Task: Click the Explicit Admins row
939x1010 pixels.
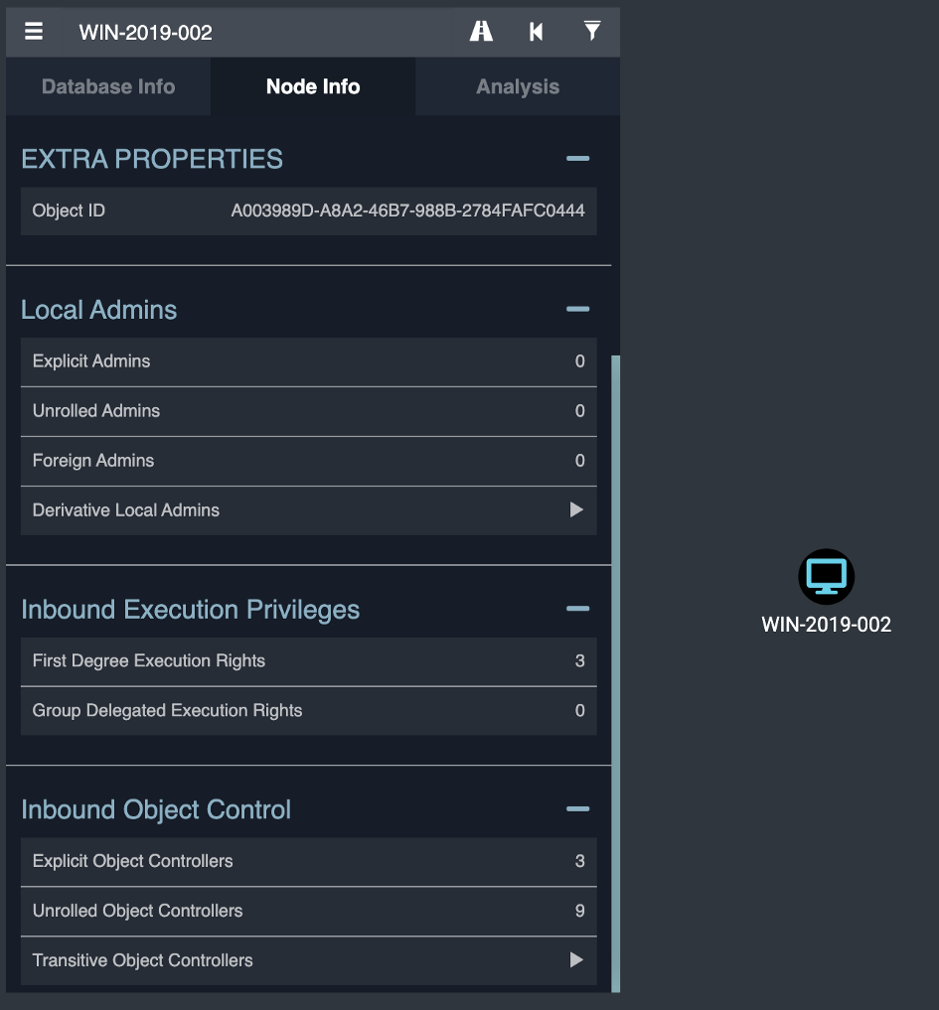Action: (309, 361)
